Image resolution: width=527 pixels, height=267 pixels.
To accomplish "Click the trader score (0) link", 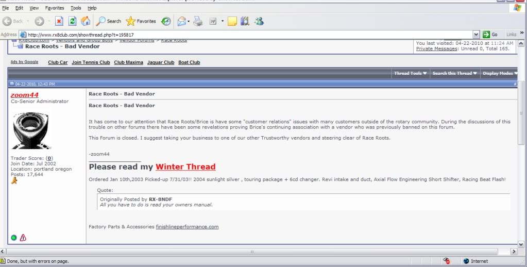I will click(x=49, y=158).
